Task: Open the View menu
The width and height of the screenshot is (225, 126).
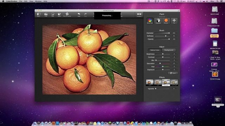Action: [31, 1]
